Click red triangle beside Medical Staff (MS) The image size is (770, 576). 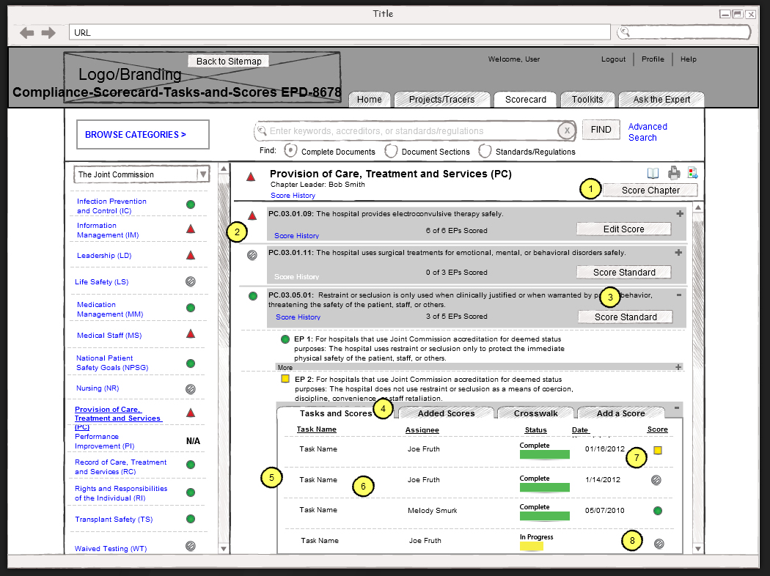pyautogui.click(x=191, y=334)
